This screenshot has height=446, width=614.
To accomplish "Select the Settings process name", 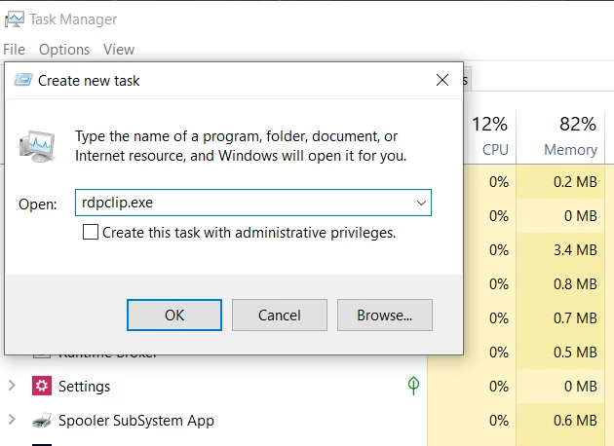I will [x=84, y=387].
